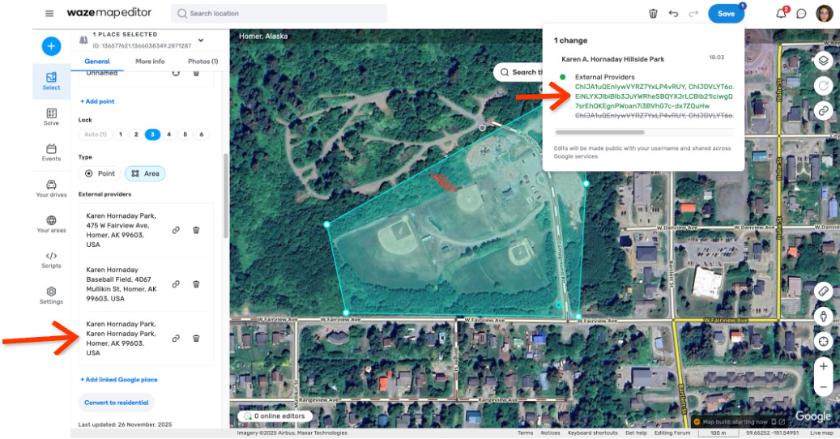Click Add linked Google place link
Screen dimensions: 840x439
[119, 380]
